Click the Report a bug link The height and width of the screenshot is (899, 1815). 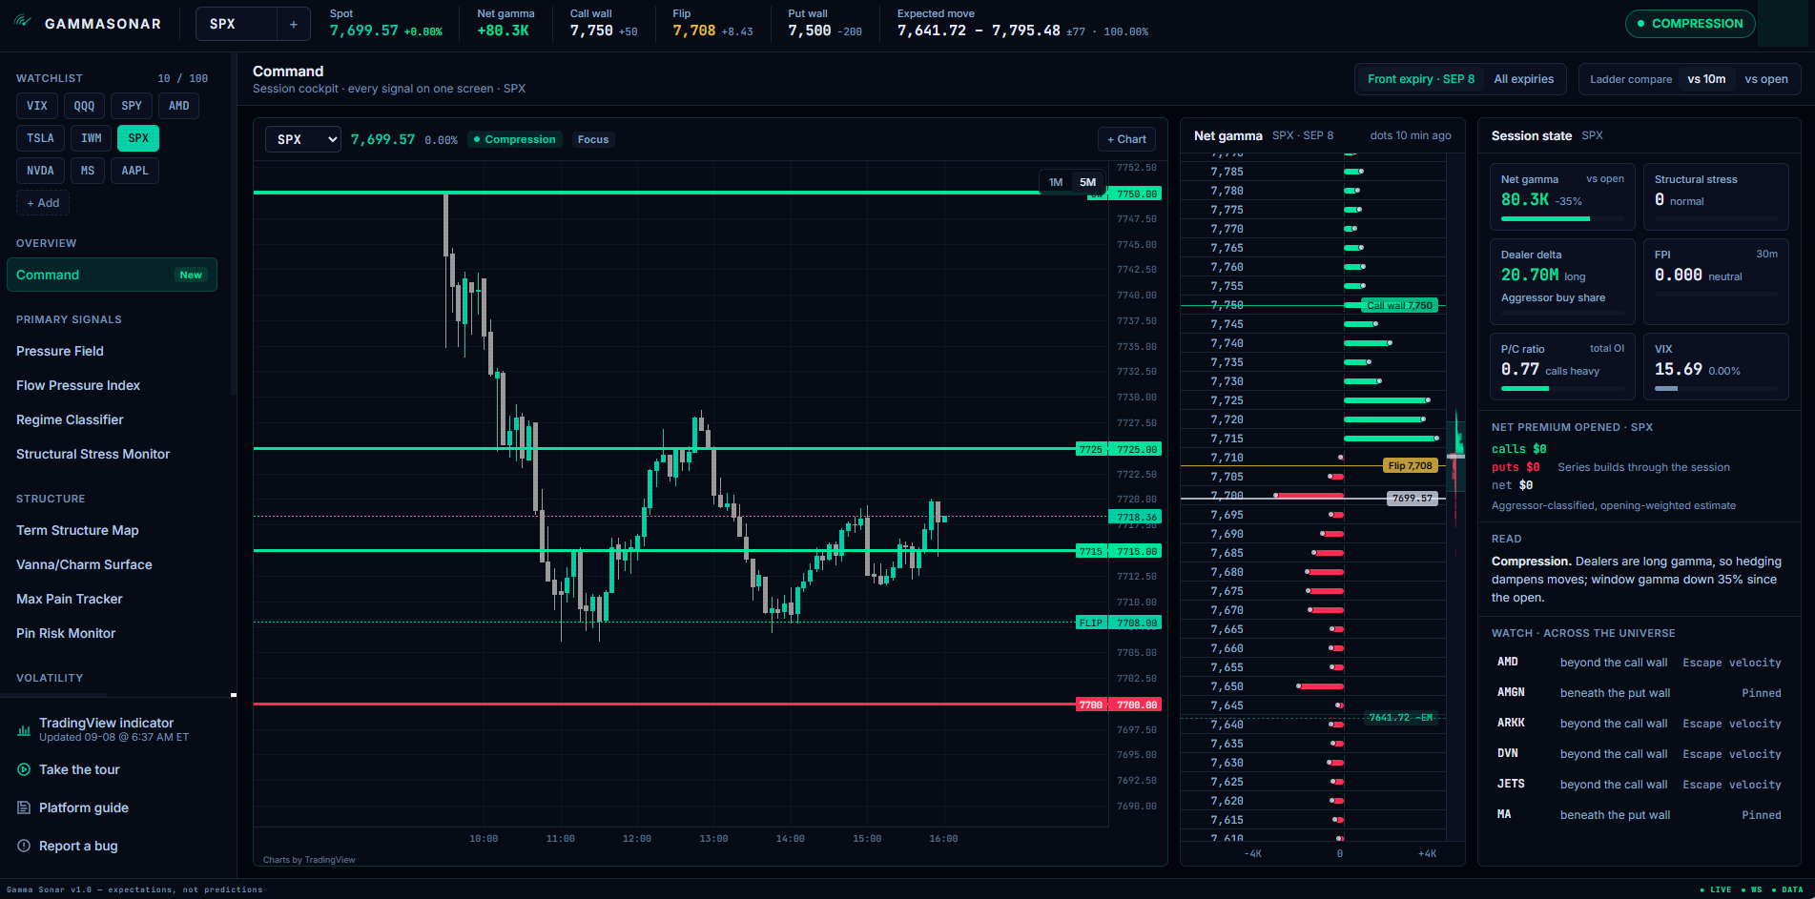[78, 846]
